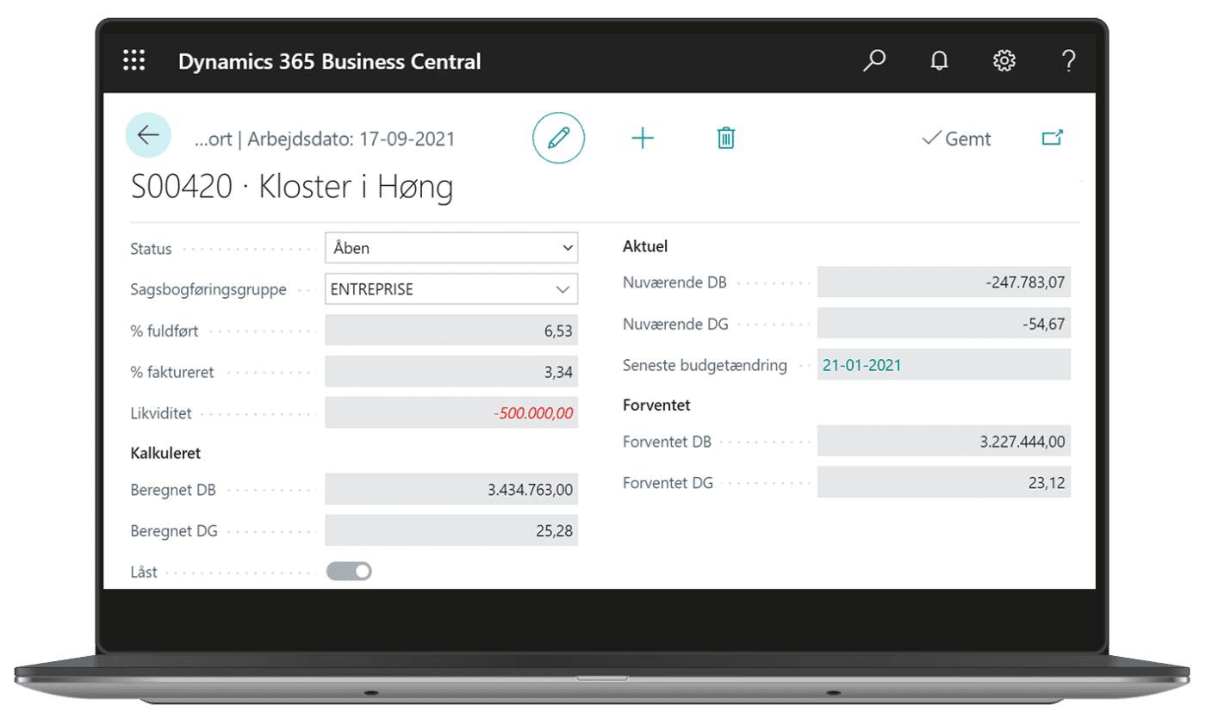This screenshot has height=718, width=1206.
Task: Open help question mark icon
Action: [1068, 61]
